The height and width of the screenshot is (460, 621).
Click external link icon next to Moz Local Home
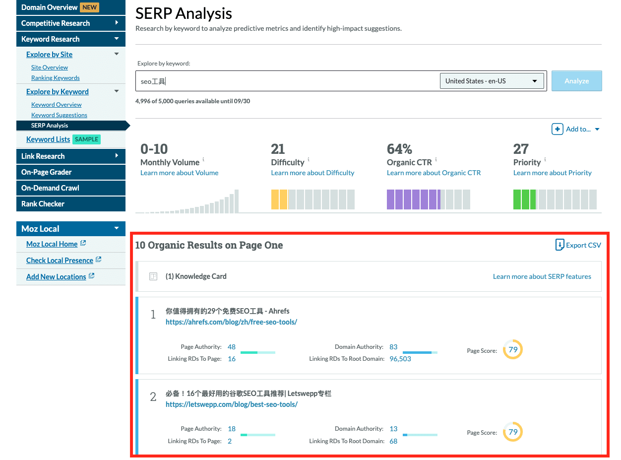(83, 243)
